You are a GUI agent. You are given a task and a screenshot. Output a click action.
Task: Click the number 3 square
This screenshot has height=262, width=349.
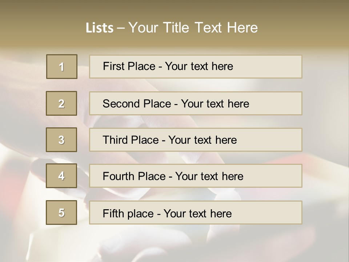(61, 140)
